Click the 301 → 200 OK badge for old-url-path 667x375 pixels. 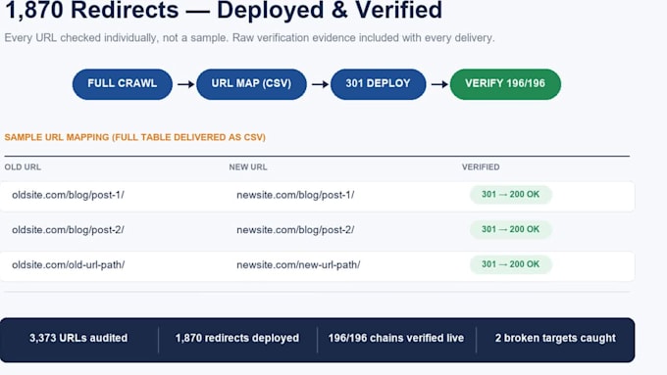click(510, 264)
